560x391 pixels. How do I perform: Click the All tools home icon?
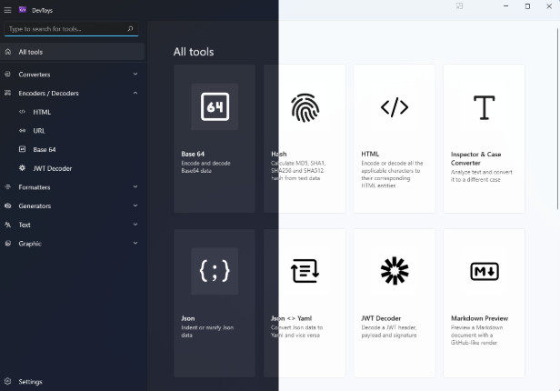pyautogui.click(x=8, y=52)
